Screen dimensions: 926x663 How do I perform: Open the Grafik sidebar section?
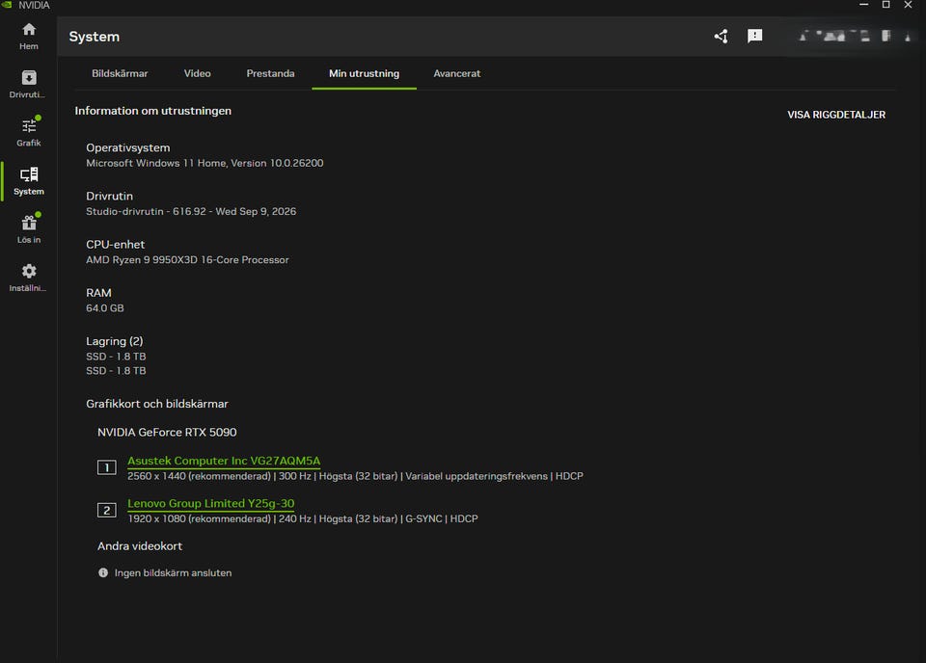coord(28,133)
